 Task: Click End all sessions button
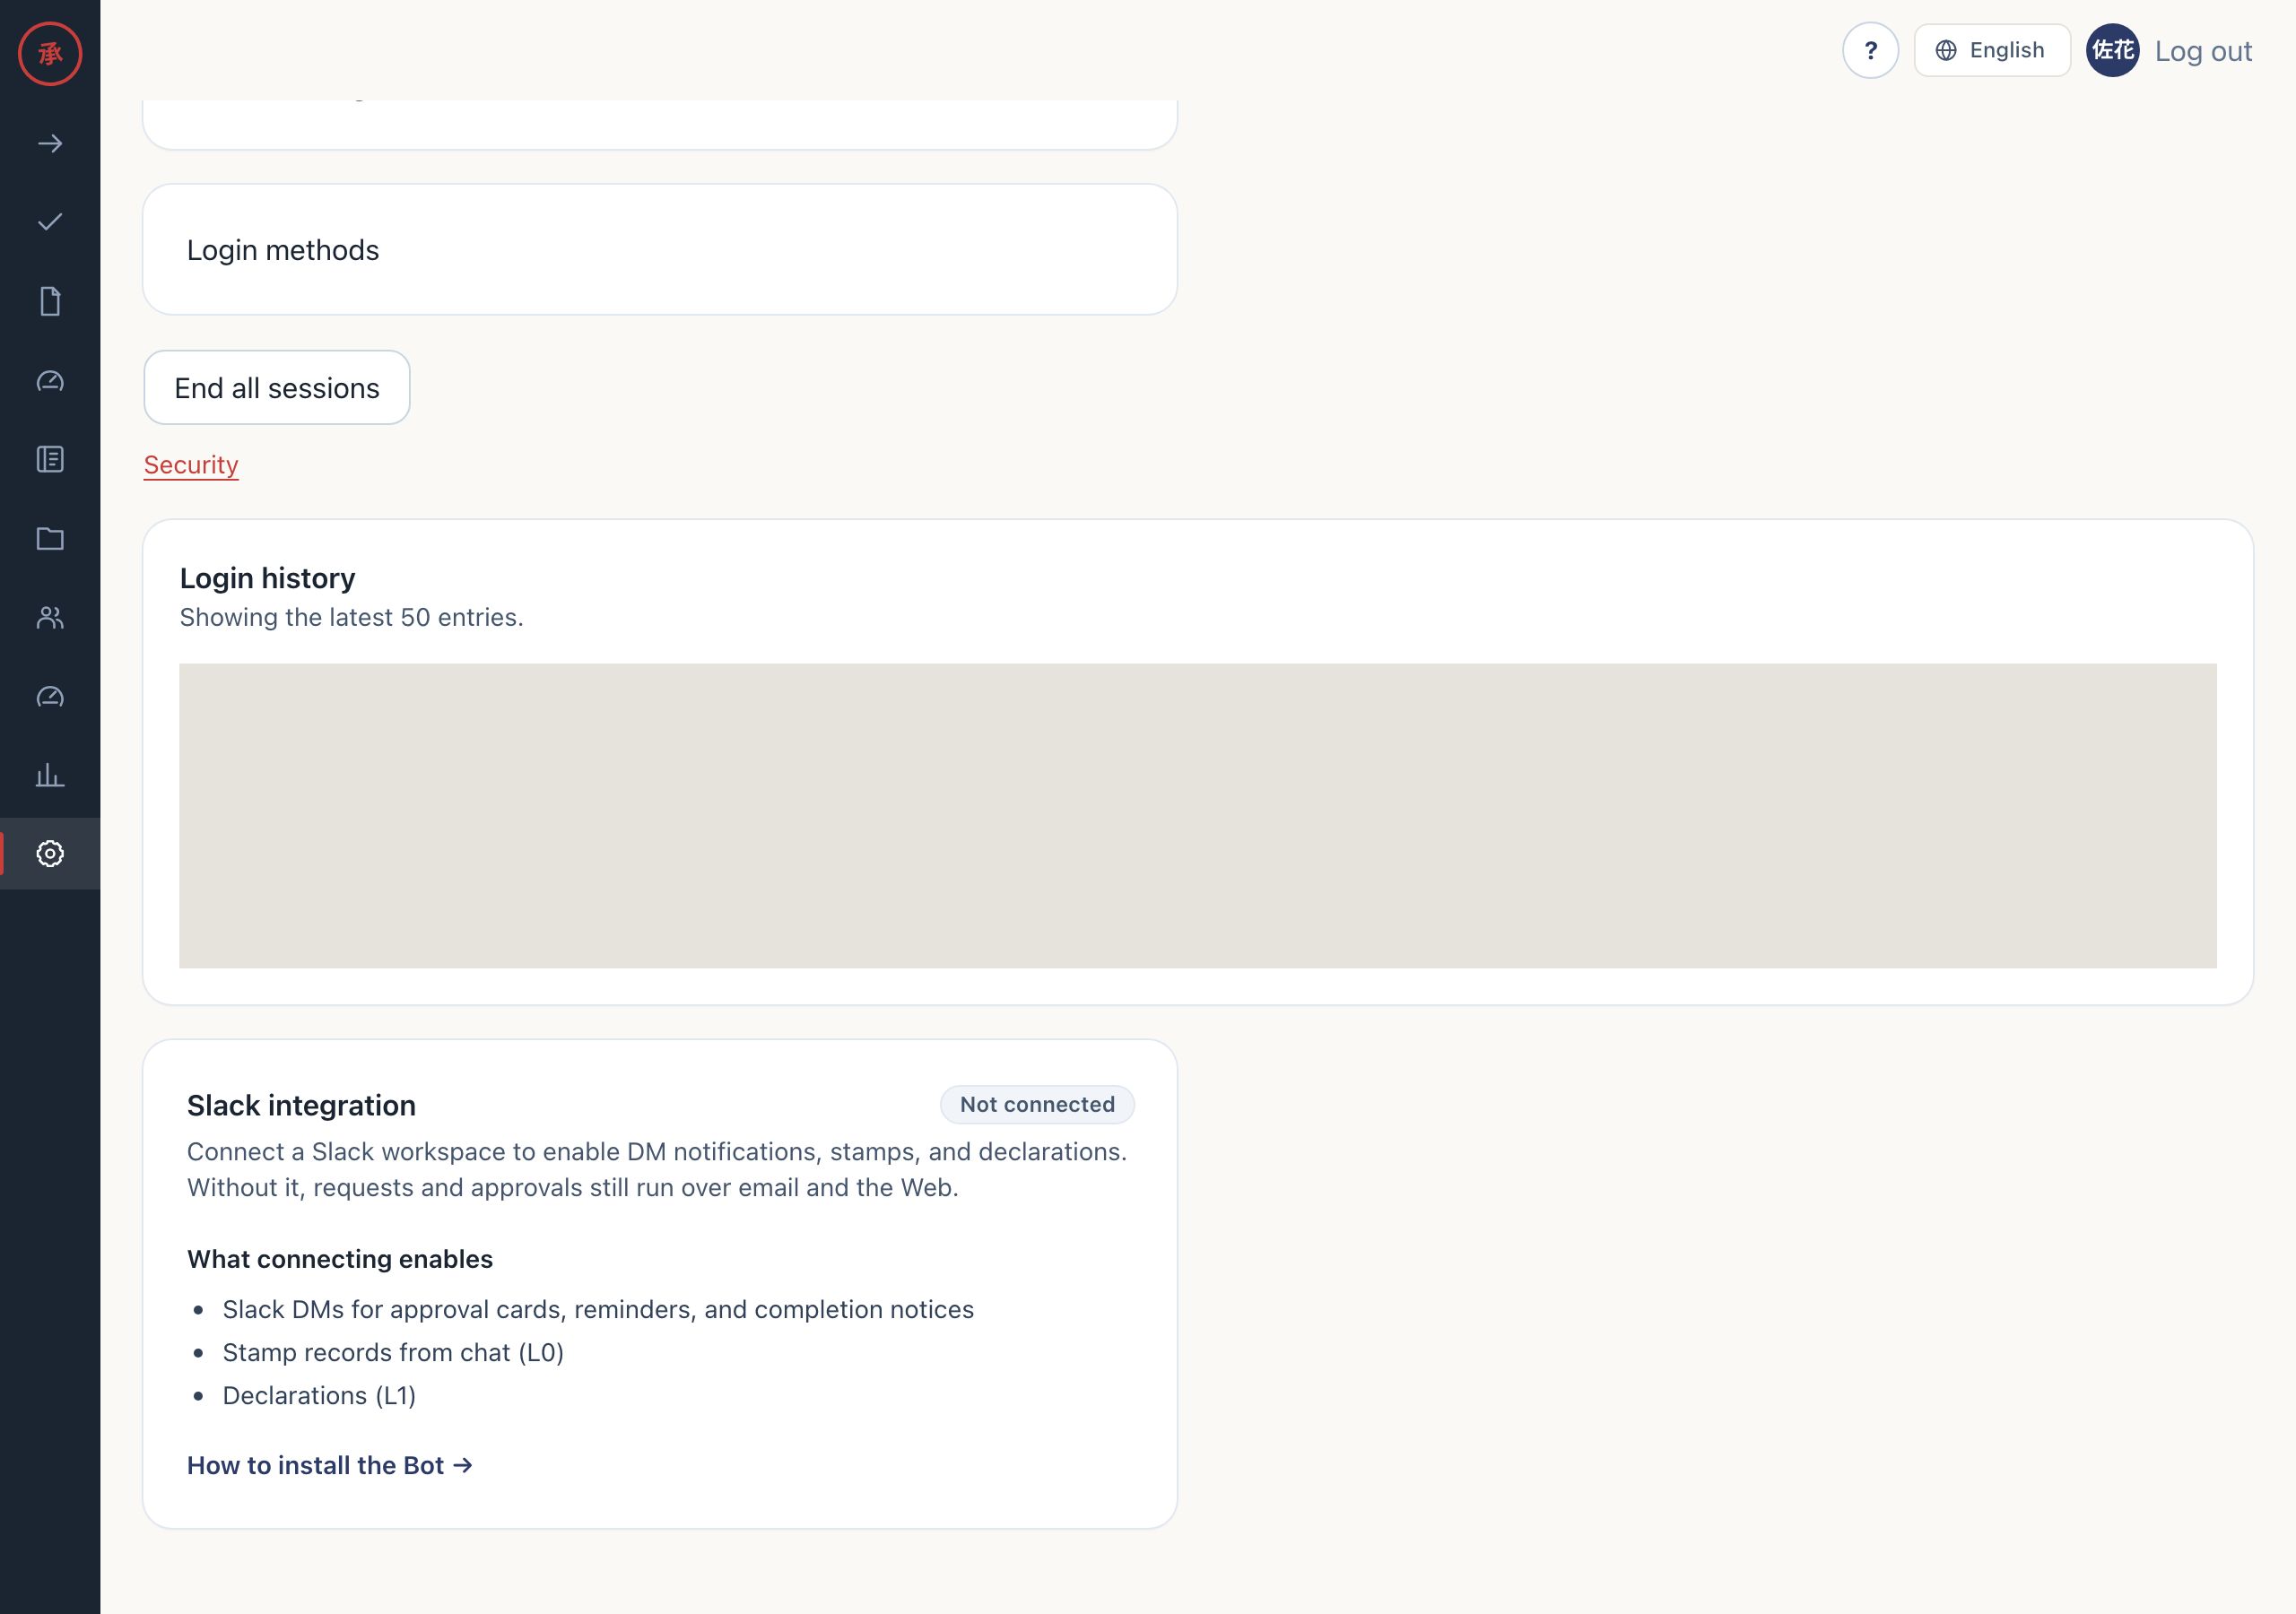tap(277, 387)
